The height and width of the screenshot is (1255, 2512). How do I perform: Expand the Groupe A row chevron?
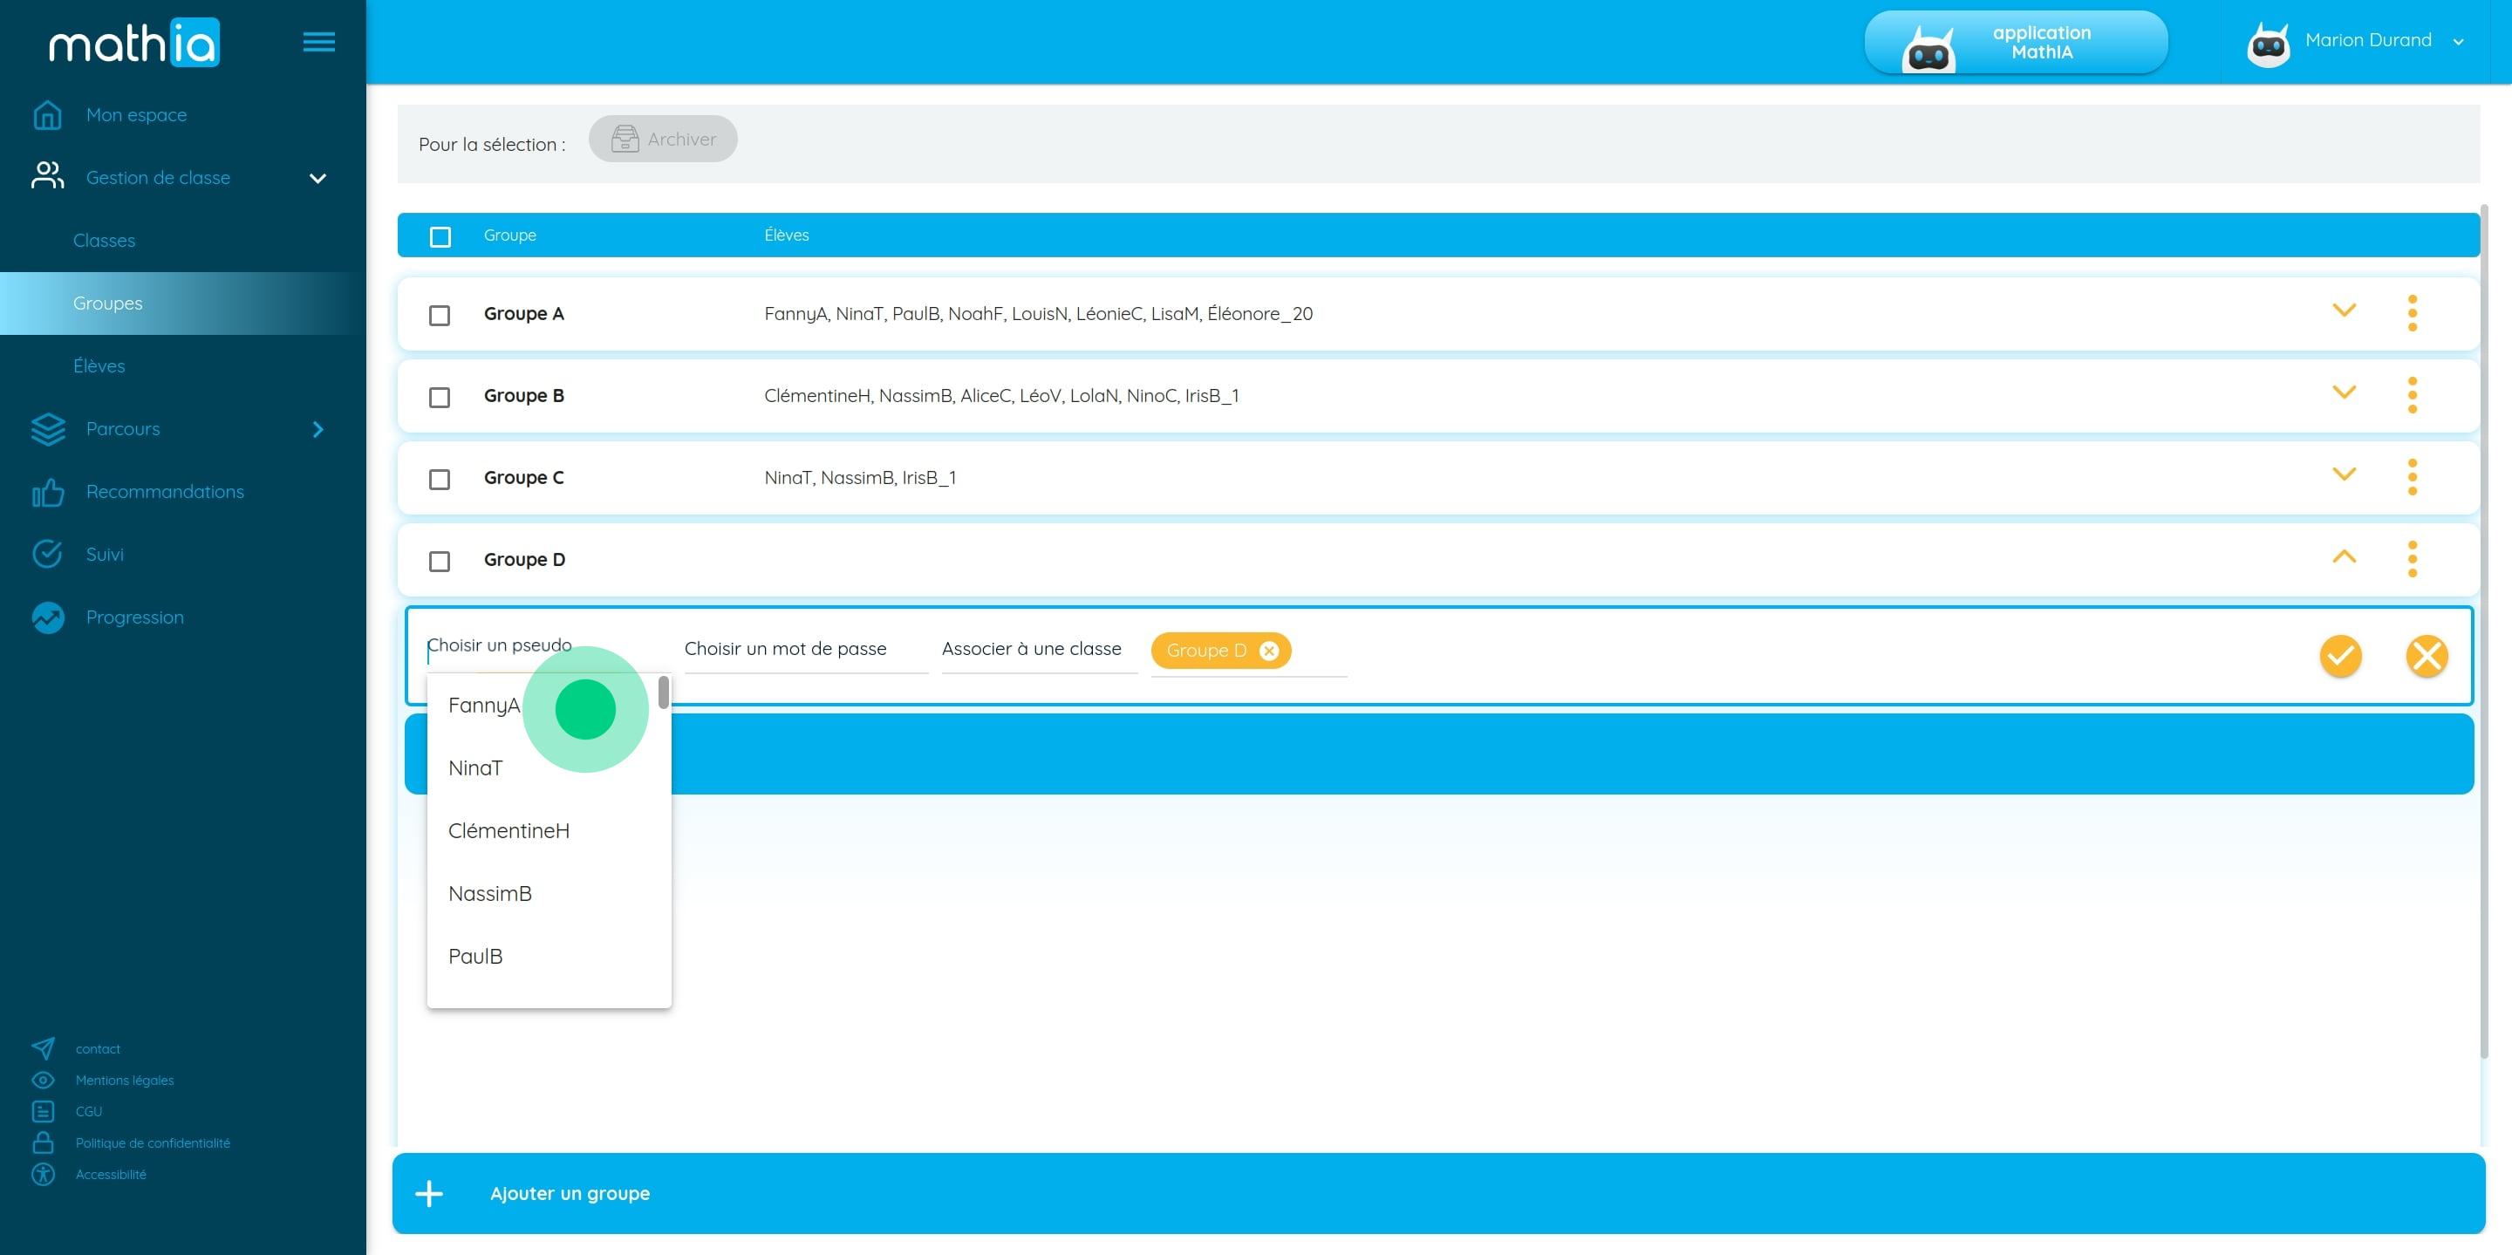coord(2344,311)
